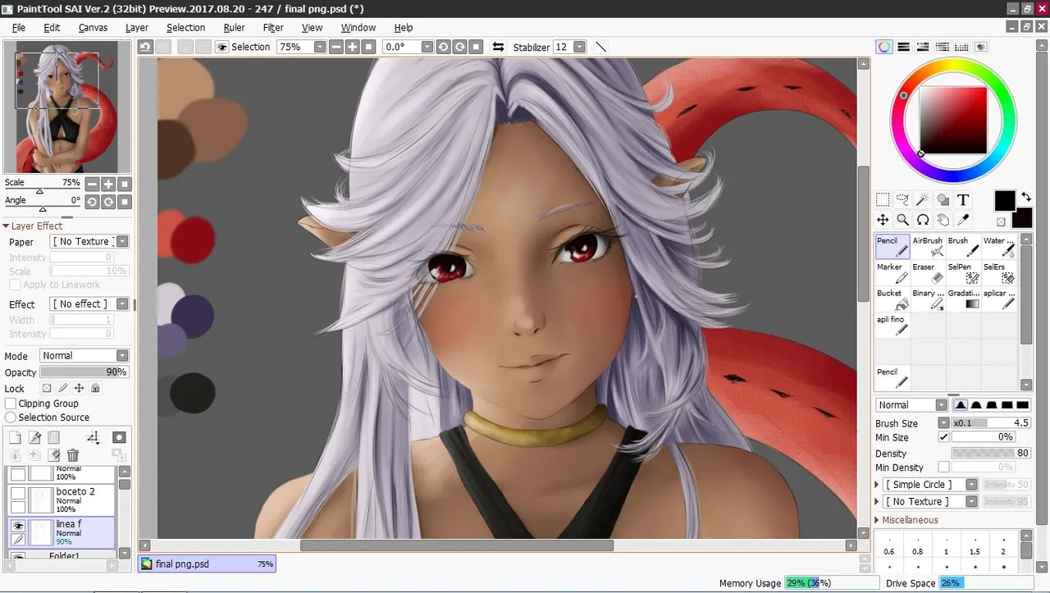Screen dimensions: 1050x593
Task: Flip the canvas view horizontally
Action: click(x=498, y=47)
